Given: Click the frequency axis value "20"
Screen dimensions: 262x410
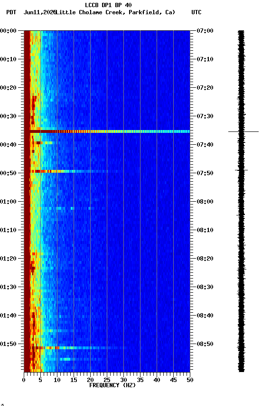Looking at the screenshot, I should [x=90, y=380].
